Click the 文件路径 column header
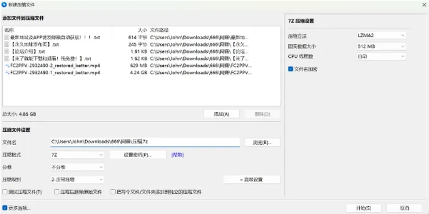429x214 pixels. pyautogui.click(x=159, y=30)
